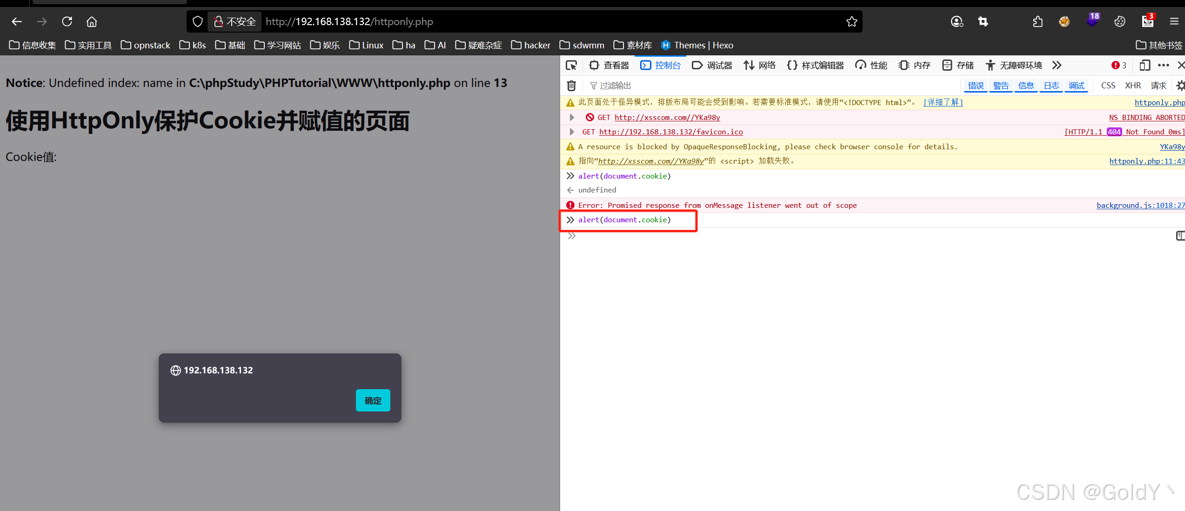Open the extensions puzzle icon
This screenshot has width=1185, height=511.
point(1038,22)
